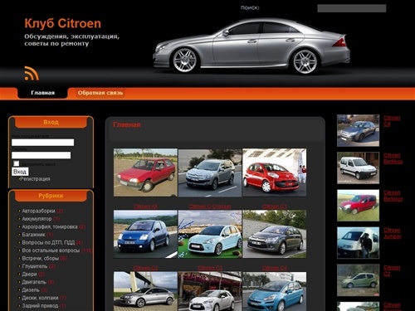Image resolution: width=415 pixels, height=311 pixels.
Task: Click the Вход login button
Action: pos(20,172)
